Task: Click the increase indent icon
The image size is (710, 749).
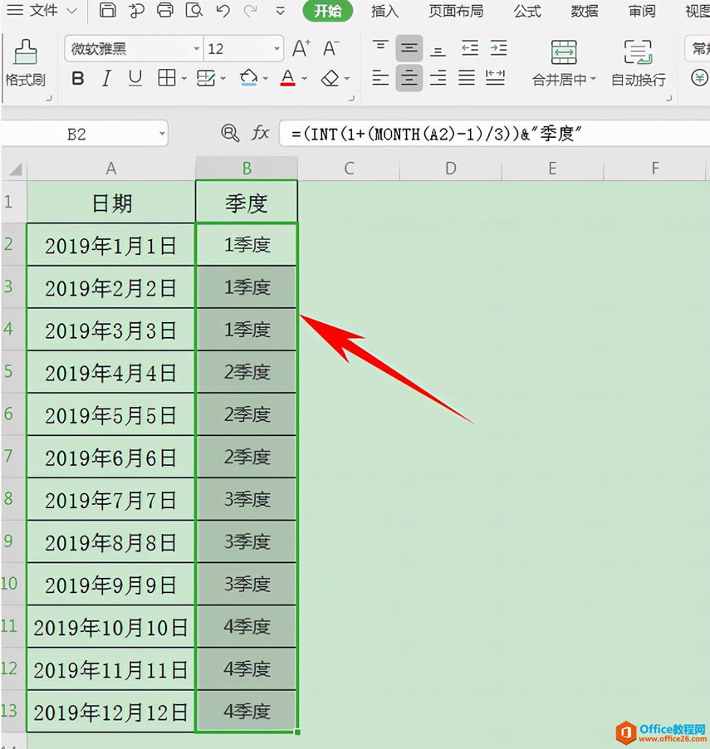Action: click(498, 48)
